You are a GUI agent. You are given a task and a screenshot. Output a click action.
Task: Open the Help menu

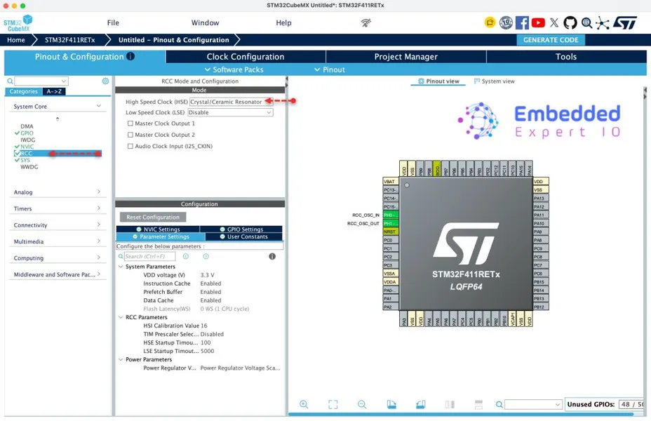(283, 23)
